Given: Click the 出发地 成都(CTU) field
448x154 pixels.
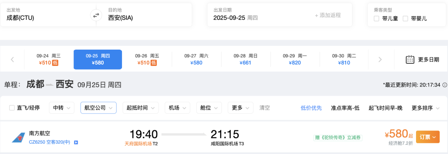Looking at the screenshot, I should (x=48, y=15).
